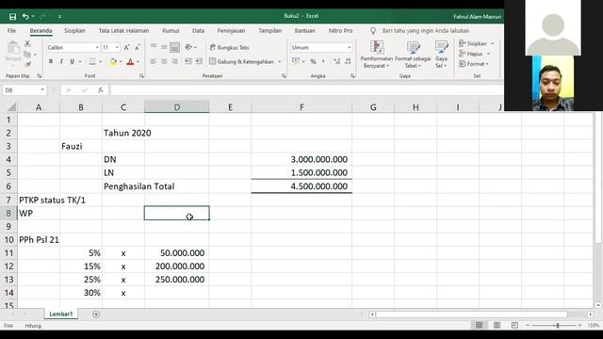Image resolution: width=603 pixels, height=339 pixels.
Task: Select row 8 header
Action: (x=8, y=213)
